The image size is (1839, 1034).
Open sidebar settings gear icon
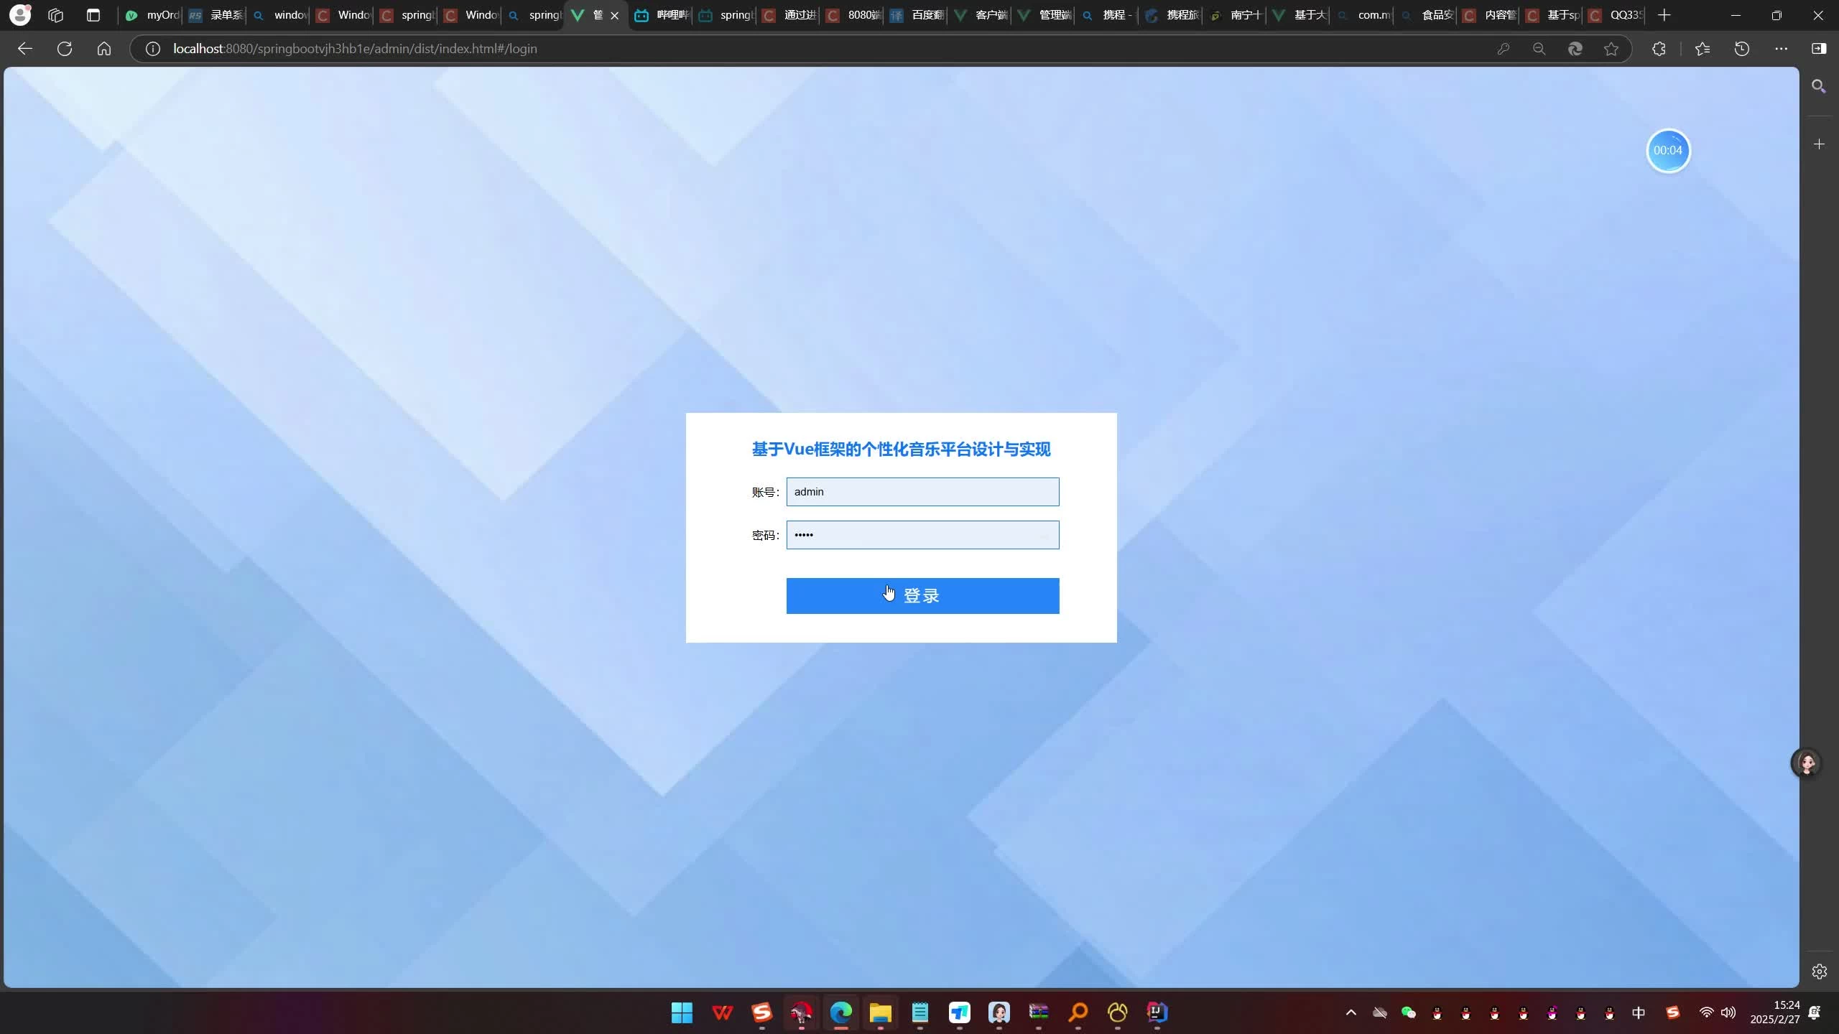pyautogui.click(x=1819, y=972)
